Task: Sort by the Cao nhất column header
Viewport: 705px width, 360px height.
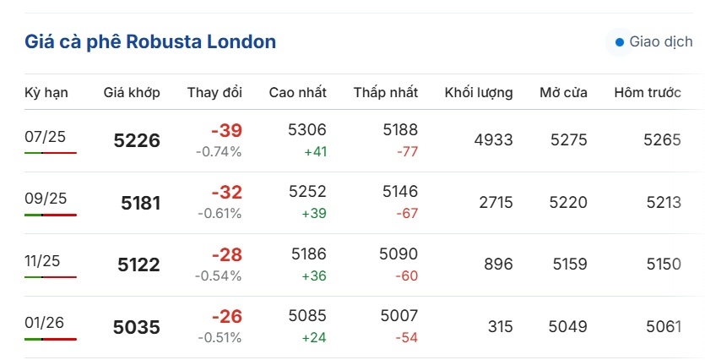Action: pyautogui.click(x=298, y=93)
